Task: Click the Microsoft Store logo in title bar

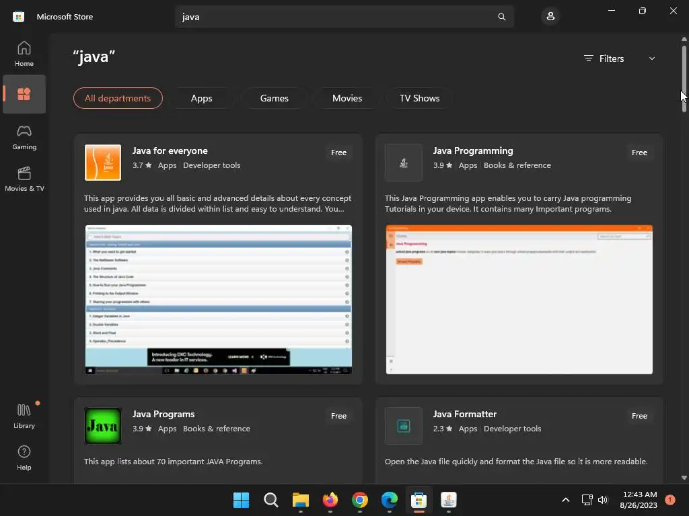Action: pos(18,17)
